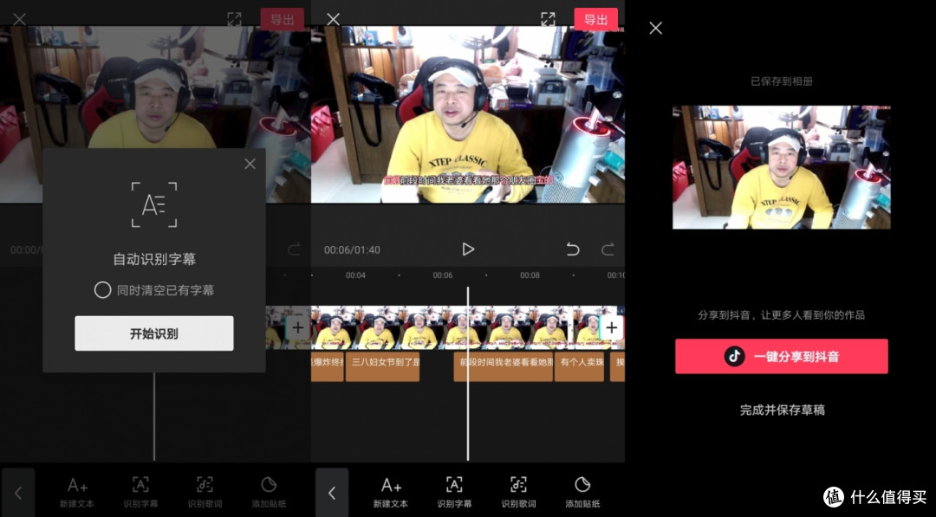Click the 自动识别字幕 dialog icon
Image resolution: width=936 pixels, height=517 pixels.
(154, 205)
